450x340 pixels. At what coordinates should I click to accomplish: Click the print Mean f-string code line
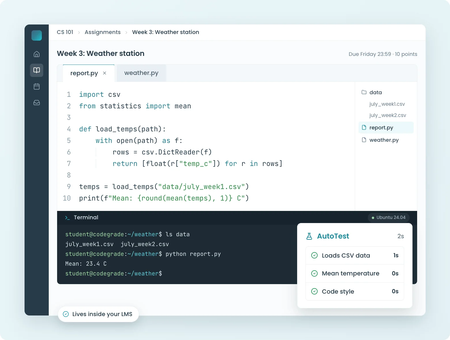click(x=164, y=198)
